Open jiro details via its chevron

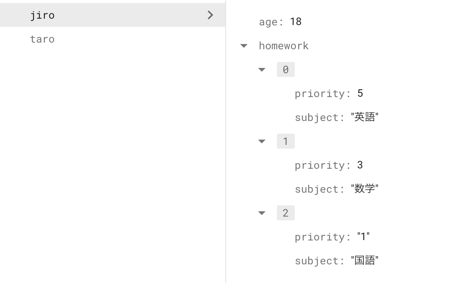pyautogui.click(x=210, y=15)
